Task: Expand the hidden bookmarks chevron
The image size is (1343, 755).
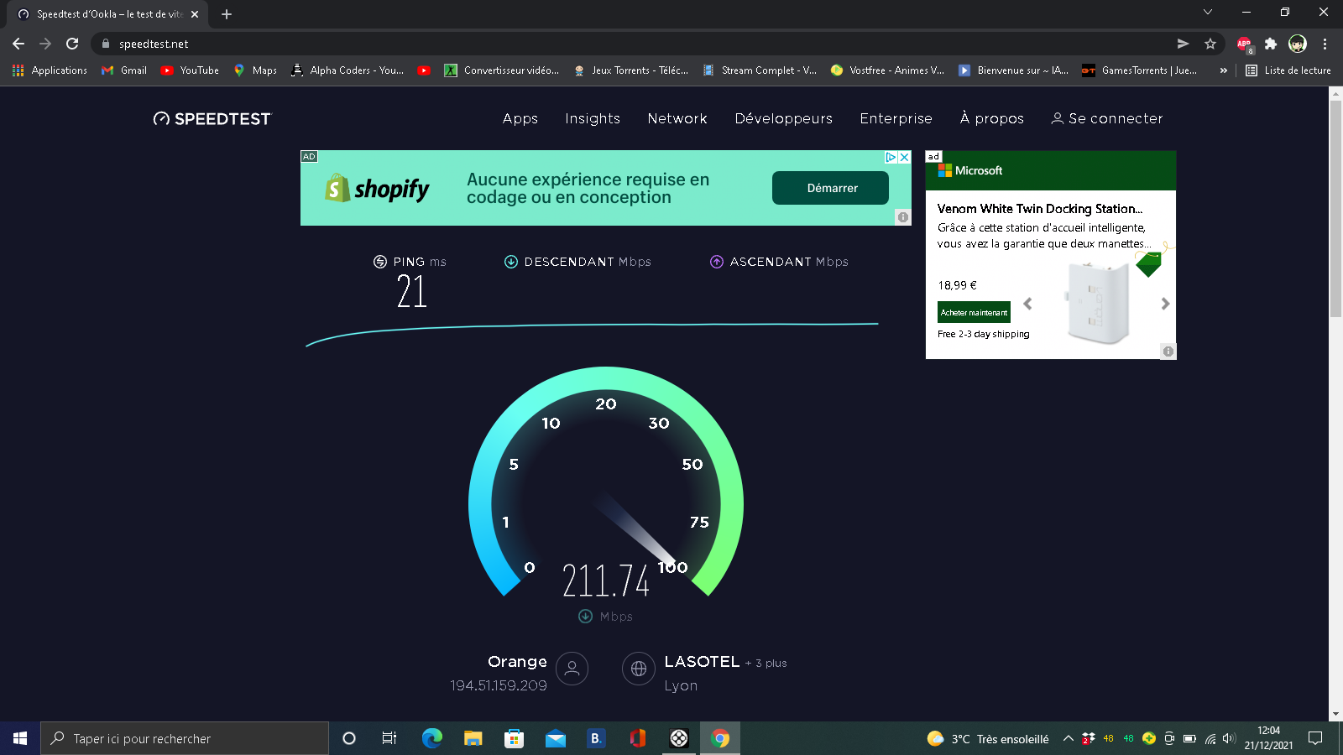Action: pyautogui.click(x=1224, y=70)
